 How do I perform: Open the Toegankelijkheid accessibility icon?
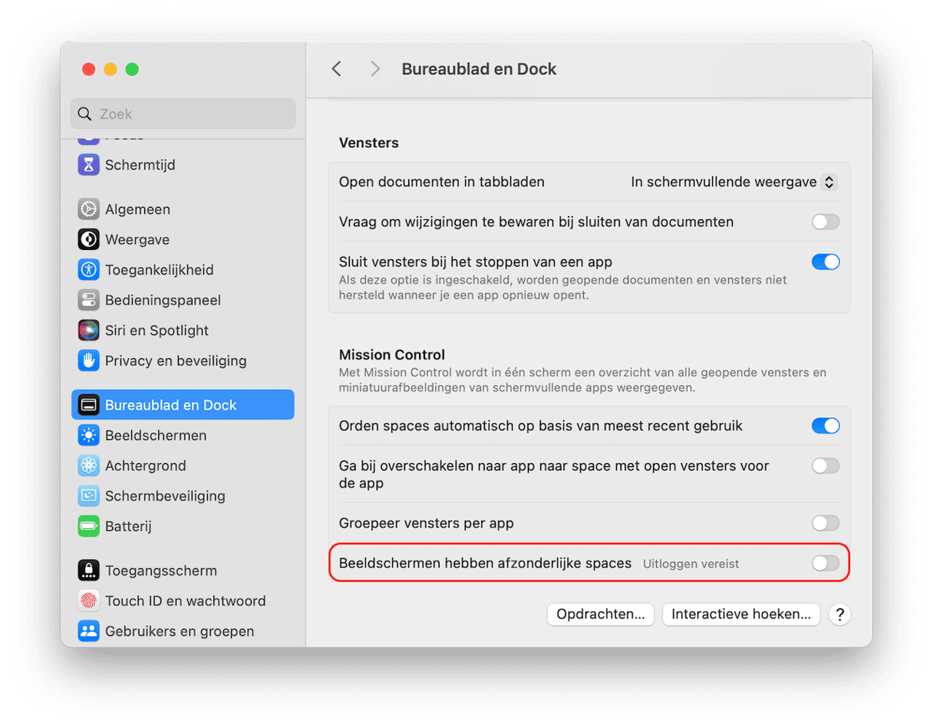pyautogui.click(x=89, y=270)
